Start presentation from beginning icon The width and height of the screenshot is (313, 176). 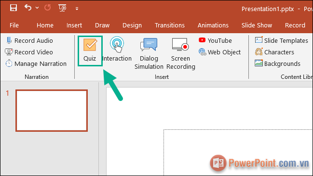pyautogui.click(x=62, y=8)
